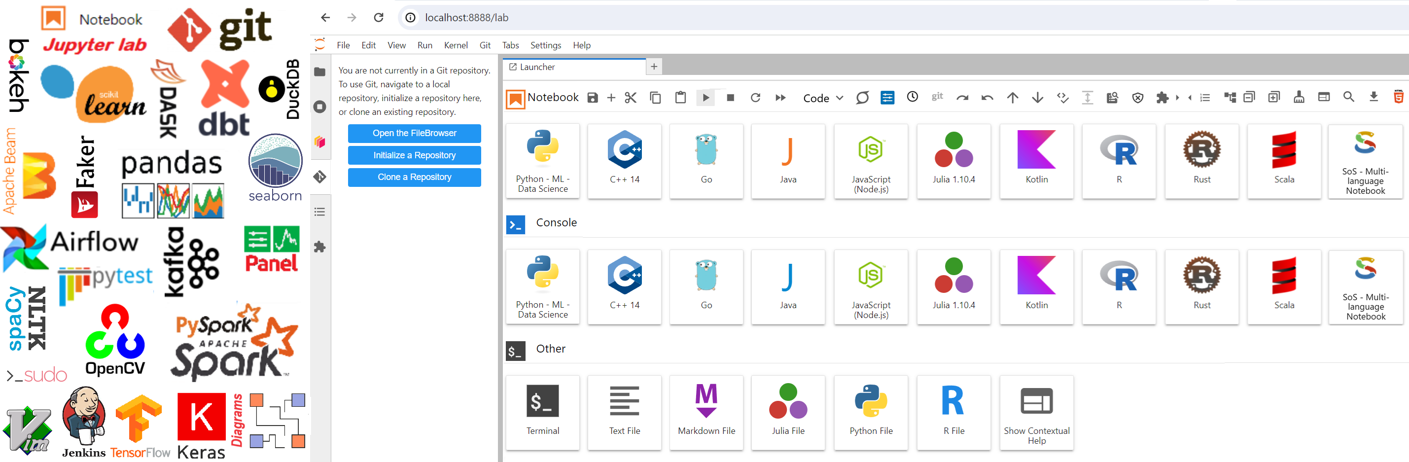Add a new launcher tab with plus
Image resolution: width=1409 pixels, height=462 pixels.
coord(654,67)
